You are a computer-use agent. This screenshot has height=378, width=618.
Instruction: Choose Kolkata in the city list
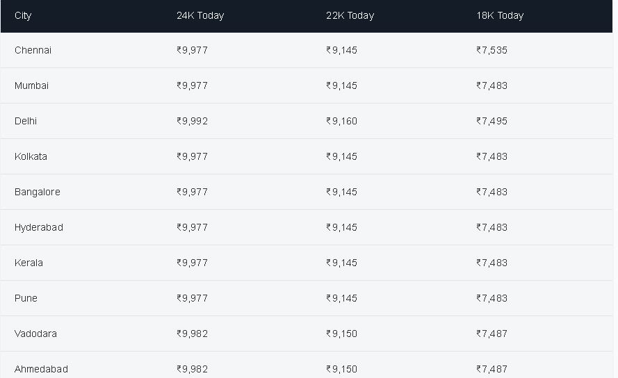pyautogui.click(x=31, y=156)
